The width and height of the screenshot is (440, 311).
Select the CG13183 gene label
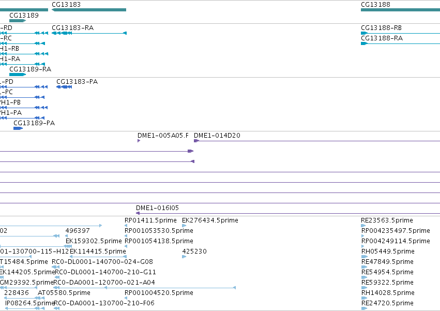pyautogui.click(x=66, y=5)
